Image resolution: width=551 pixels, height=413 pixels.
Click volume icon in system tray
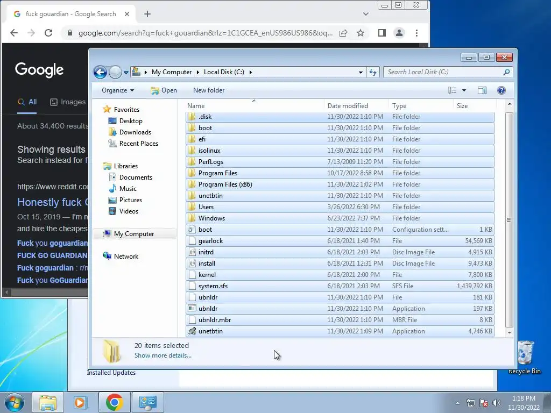497,403
